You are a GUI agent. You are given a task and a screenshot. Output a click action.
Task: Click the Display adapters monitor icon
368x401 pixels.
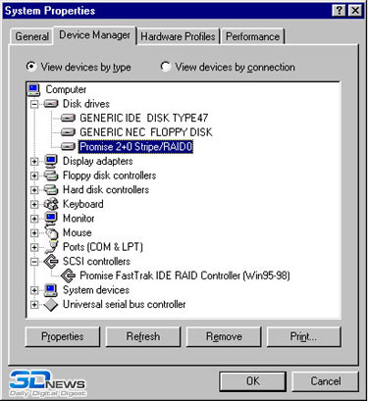tap(51, 161)
